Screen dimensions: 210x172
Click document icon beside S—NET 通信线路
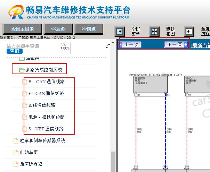tap(25, 129)
